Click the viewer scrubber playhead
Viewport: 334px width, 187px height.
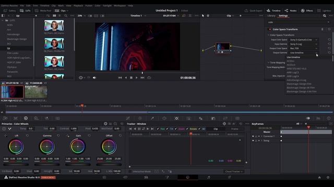[x=142, y=73]
